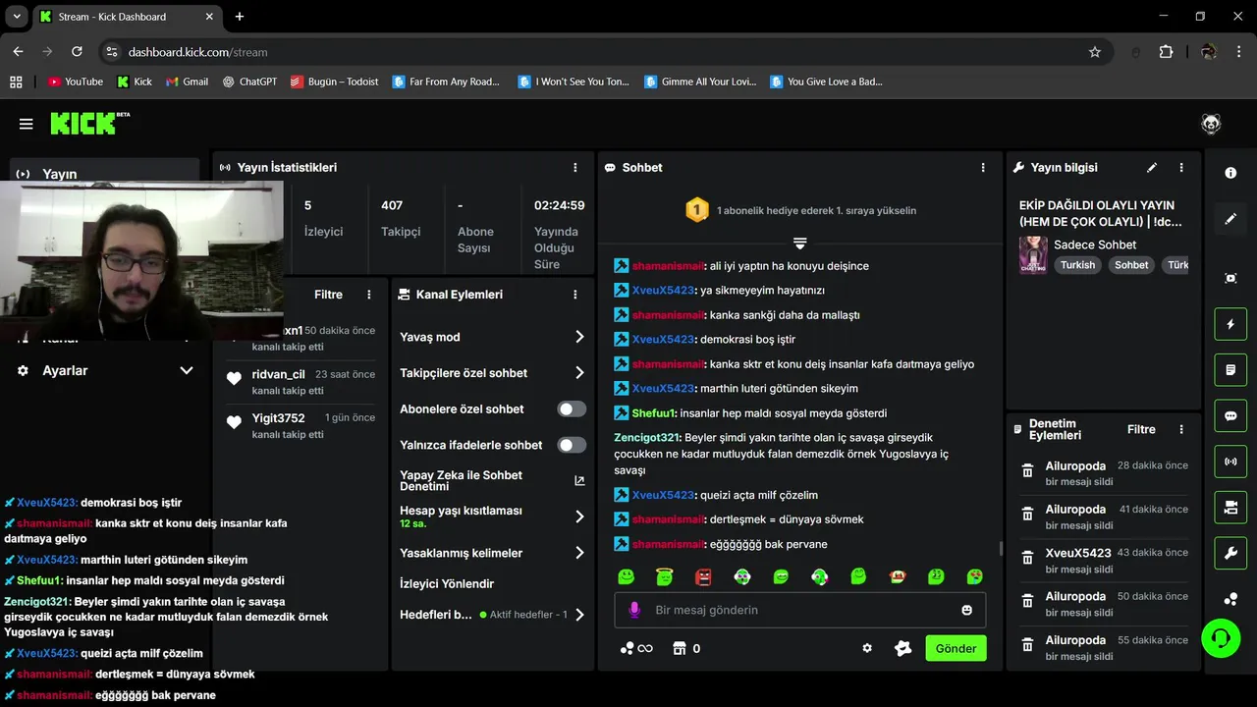Open the info icon in right sidebar
Screen dimensions: 1257x707
tap(1230, 173)
